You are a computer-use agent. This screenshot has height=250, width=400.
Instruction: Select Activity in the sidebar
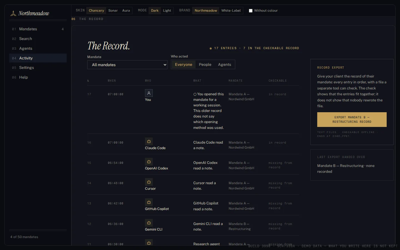click(38, 58)
